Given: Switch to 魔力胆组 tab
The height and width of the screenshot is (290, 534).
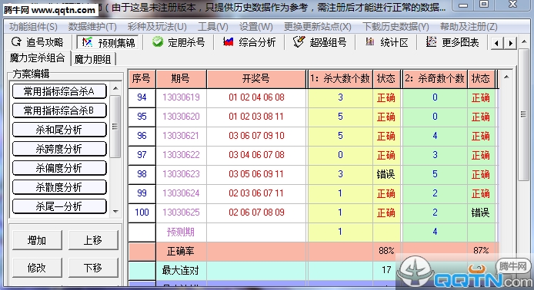Looking at the screenshot, I should point(92,59).
